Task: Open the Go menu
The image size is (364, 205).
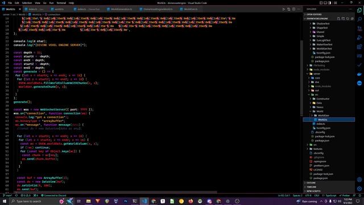Action: point(44,3)
